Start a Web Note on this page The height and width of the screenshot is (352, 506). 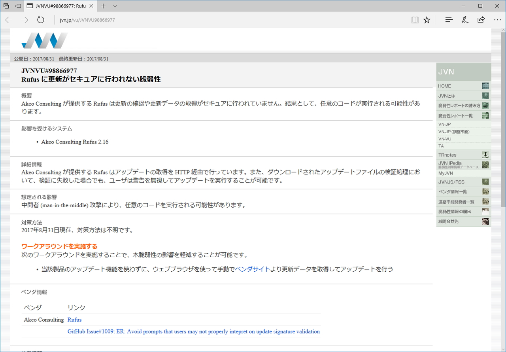click(465, 19)
